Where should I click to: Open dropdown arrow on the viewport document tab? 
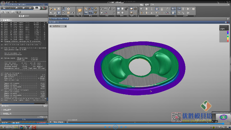point(65,19)
